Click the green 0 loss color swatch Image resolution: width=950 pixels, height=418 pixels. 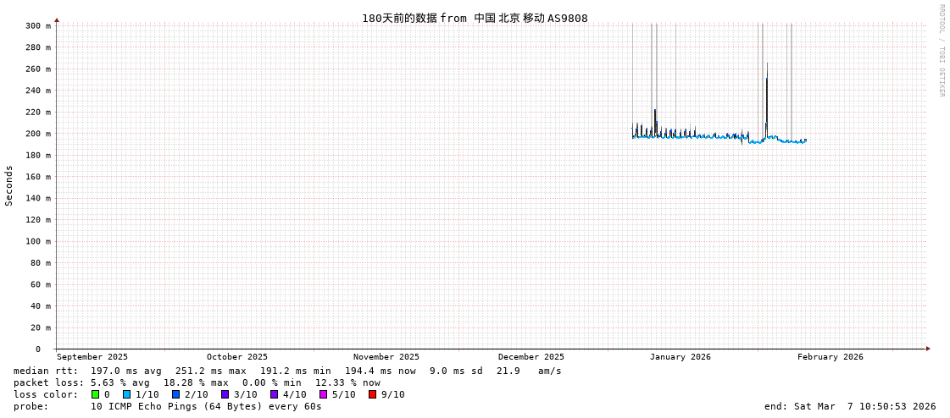[x=96, y=394]
